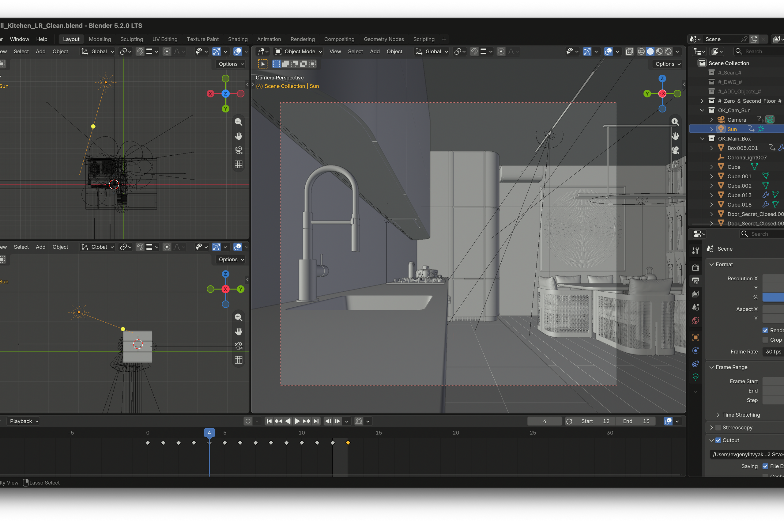Select material preview shading in main viewport
Screen dimensions: 784x523
click(x=659, y=51)
